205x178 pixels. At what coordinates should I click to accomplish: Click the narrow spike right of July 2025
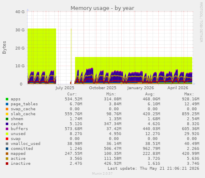pos(71,55)
